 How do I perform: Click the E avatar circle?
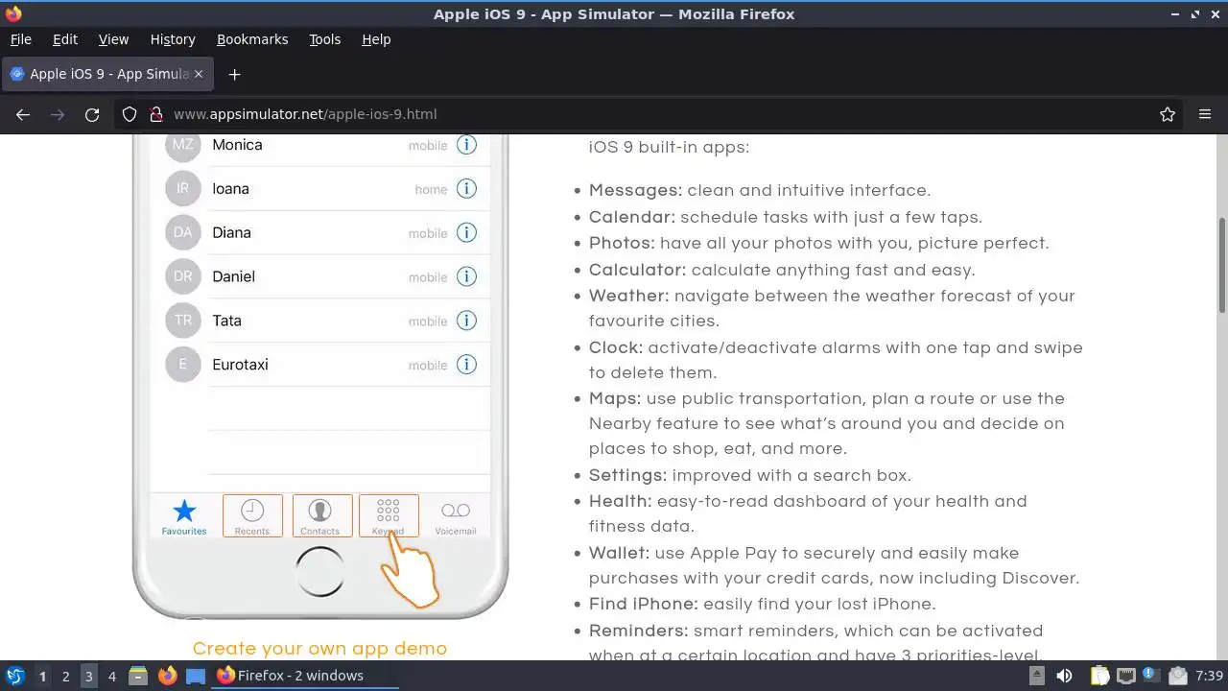pos(182,365)
